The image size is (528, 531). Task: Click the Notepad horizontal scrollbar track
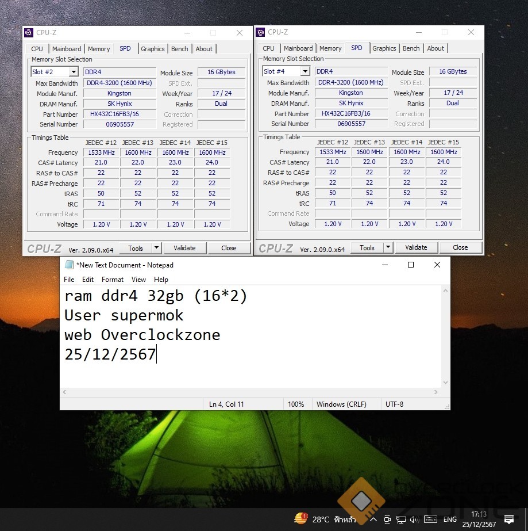[x=253, y=392]
